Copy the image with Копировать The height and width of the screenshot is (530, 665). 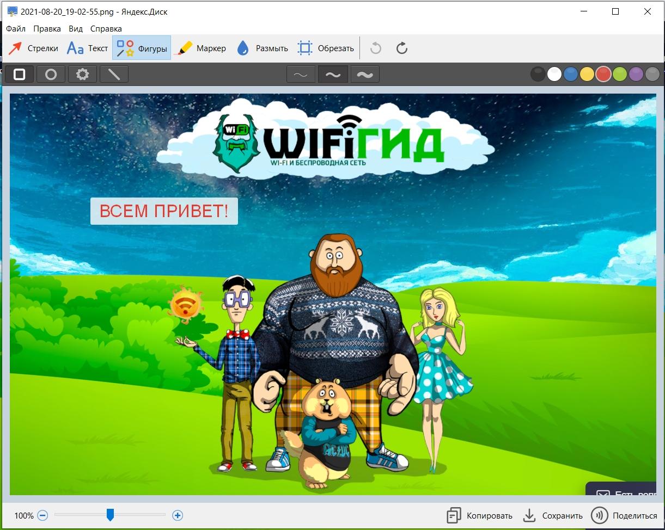tap(479, 516)
